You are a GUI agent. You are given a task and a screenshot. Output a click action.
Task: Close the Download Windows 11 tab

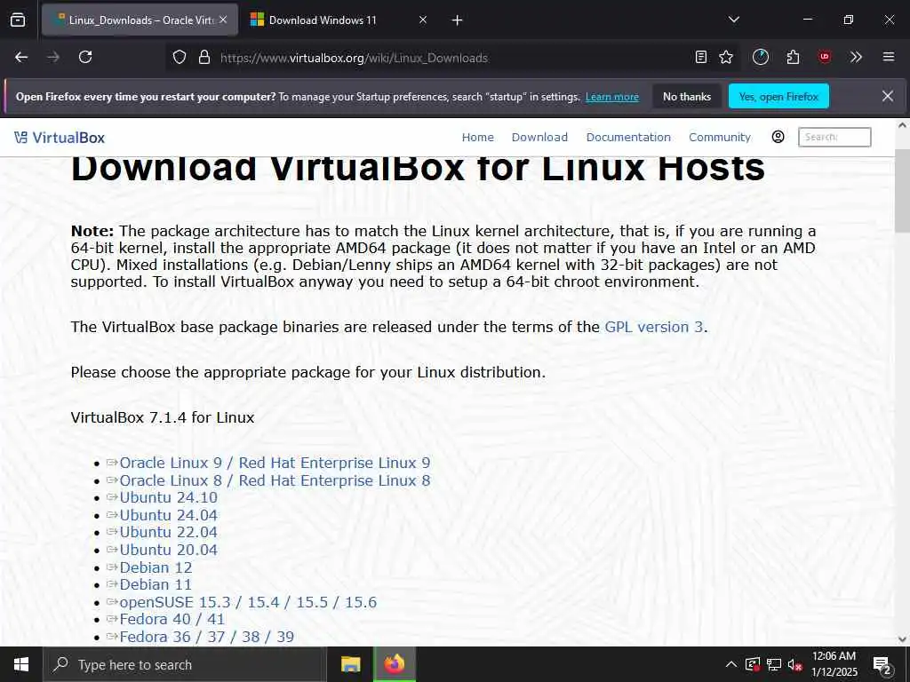(x=423, y=20)
